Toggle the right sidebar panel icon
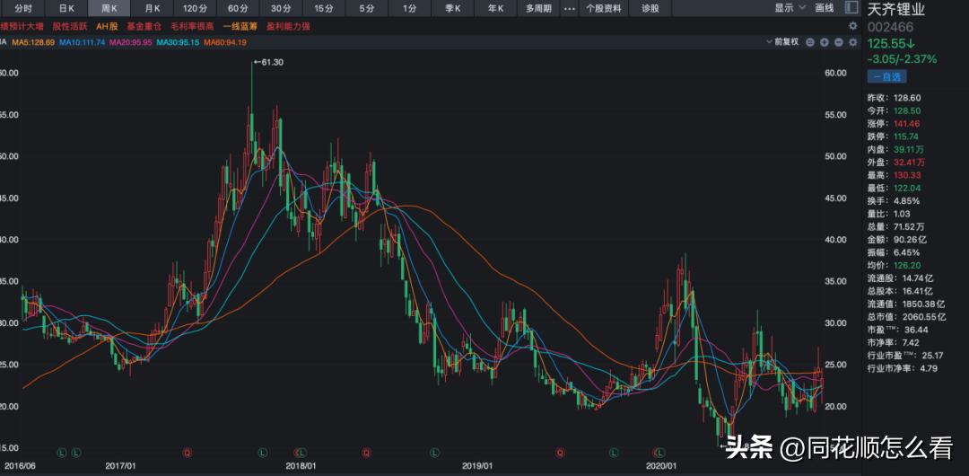 [851, 8]
